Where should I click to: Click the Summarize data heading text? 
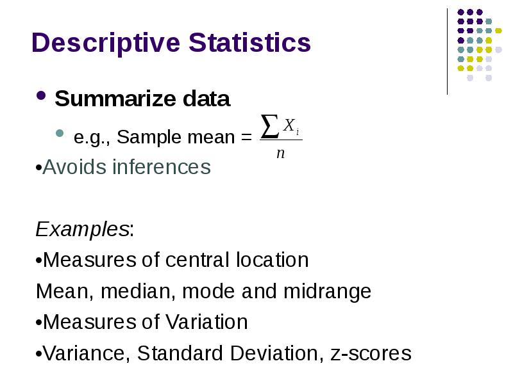tap(142, 99)
